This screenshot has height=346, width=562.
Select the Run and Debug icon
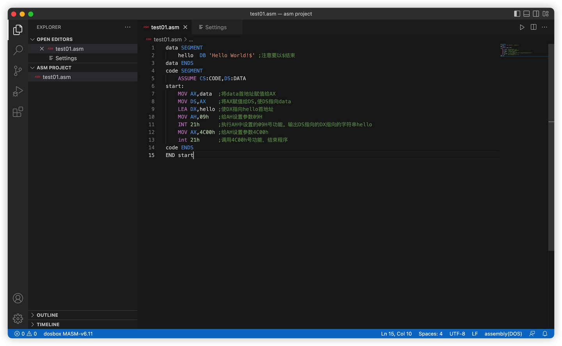coord(18,91)
